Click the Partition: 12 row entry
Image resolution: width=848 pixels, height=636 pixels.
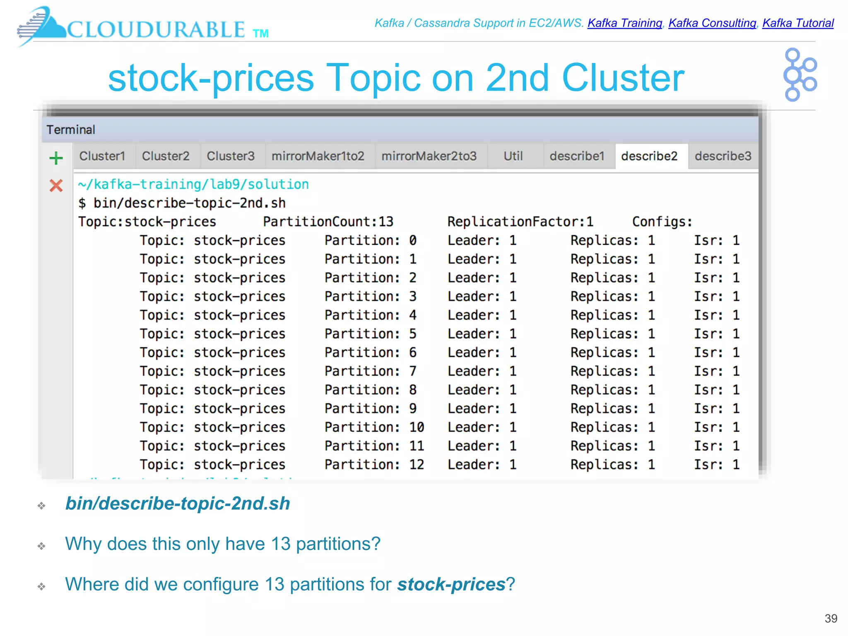click(x=374, y=464)
